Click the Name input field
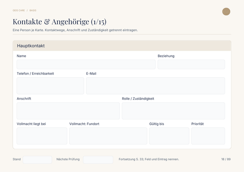The image size is (244, 172). (86, 64)
